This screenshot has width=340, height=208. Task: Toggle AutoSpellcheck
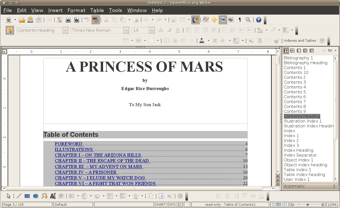point(96,20)
